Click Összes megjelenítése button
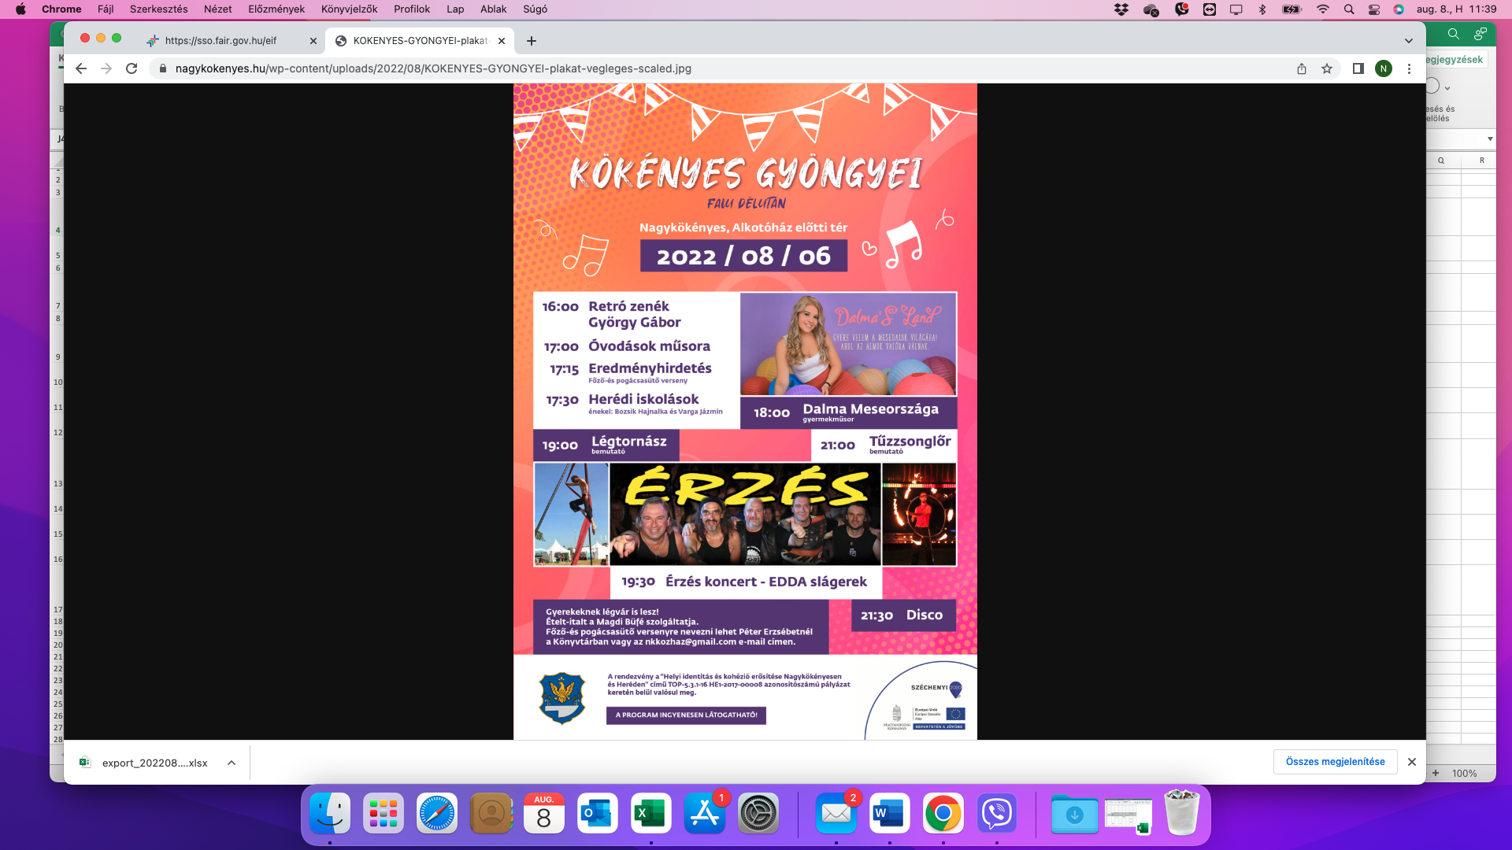The image size is (1512, 850). [1335, 762]
